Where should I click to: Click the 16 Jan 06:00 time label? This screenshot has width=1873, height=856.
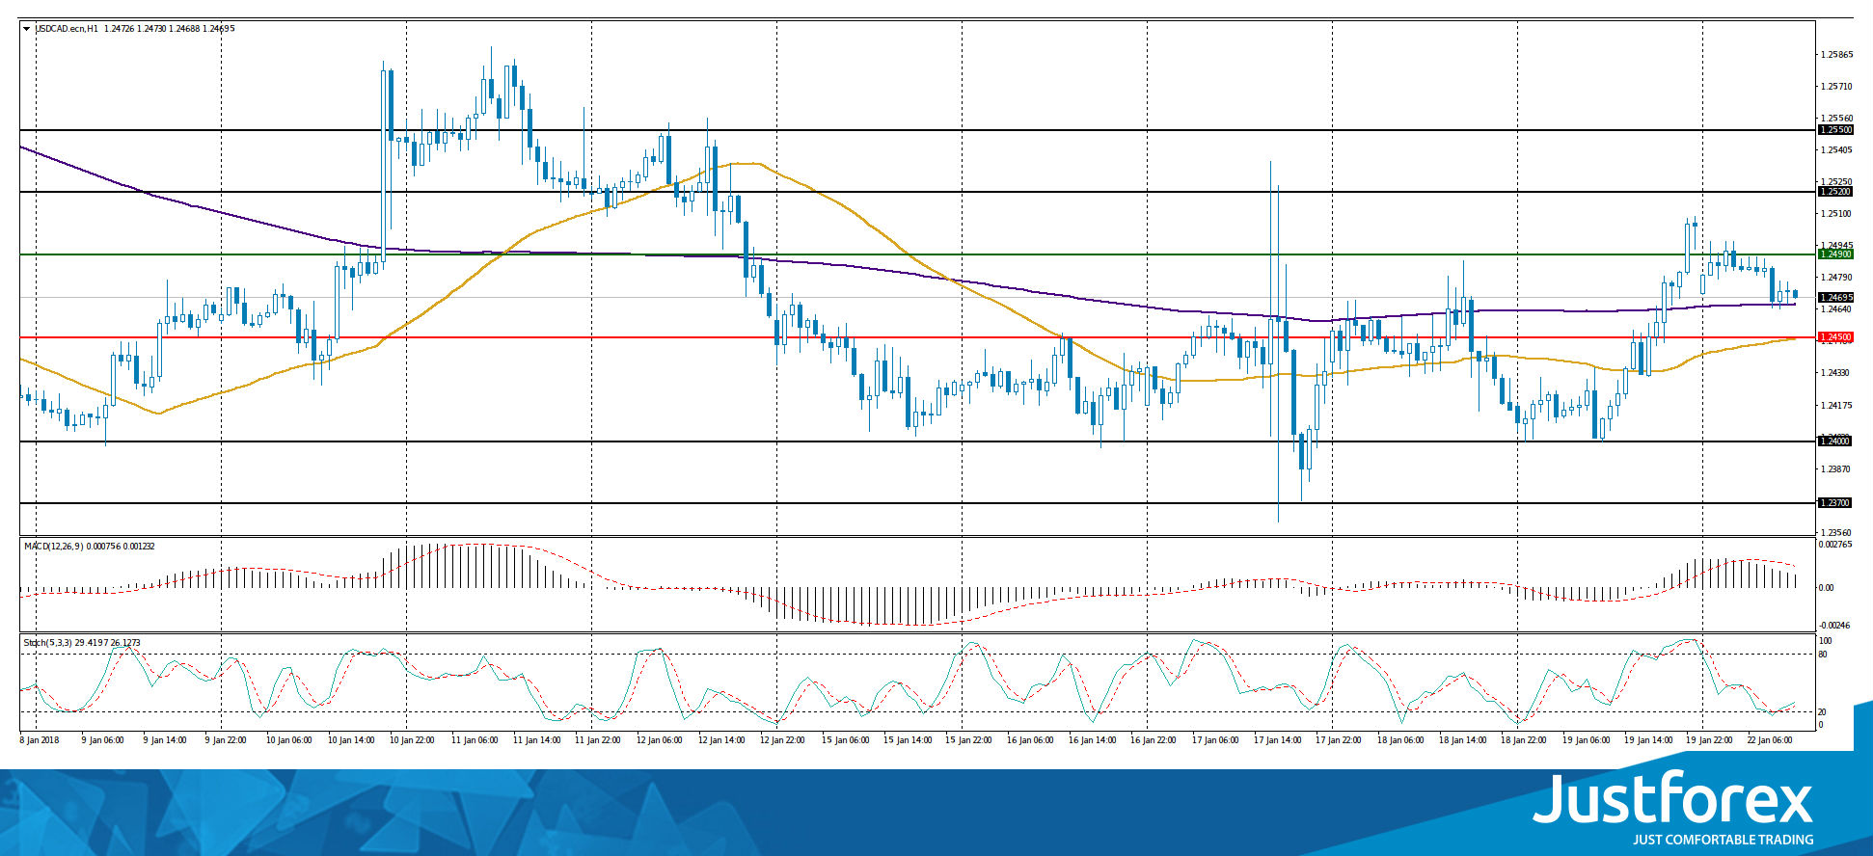pyautogui.click(x=1030, y=740)
